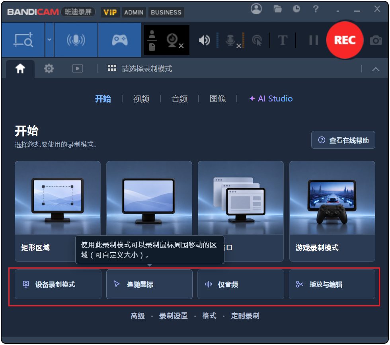Choose the full screen monitor card

[149, 198]
